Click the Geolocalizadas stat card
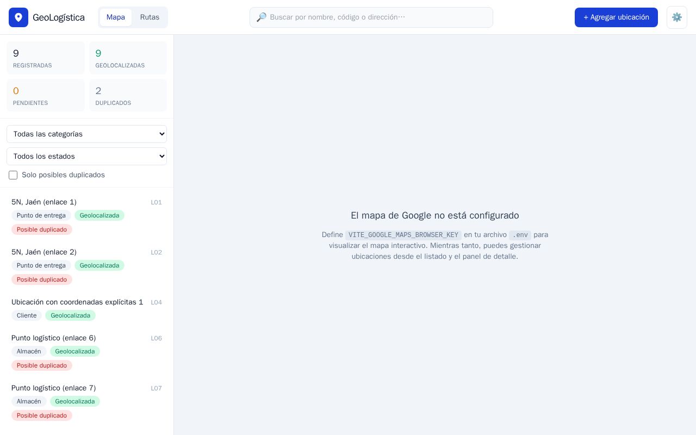 (x=128, y=58)
